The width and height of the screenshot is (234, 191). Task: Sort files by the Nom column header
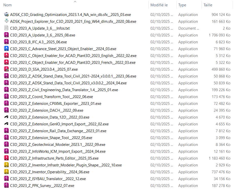click(8, 5)
